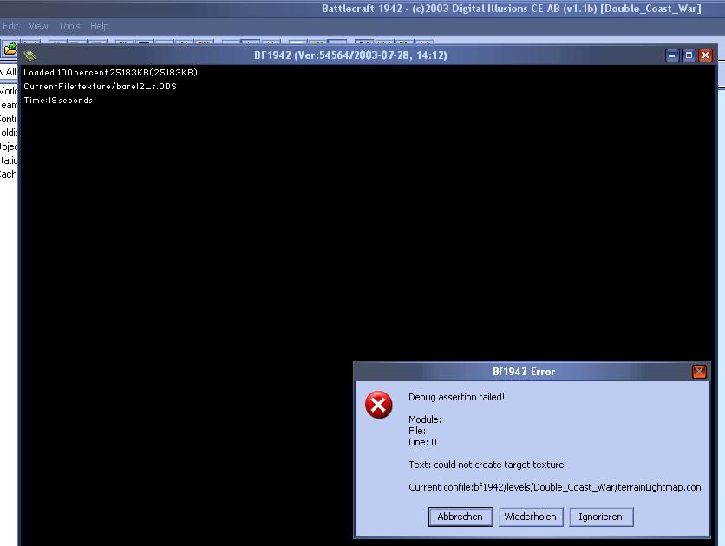725x546 pixels.
Task: Click the 'Line: 0' text in the dialog
Action: pos(422,442)
